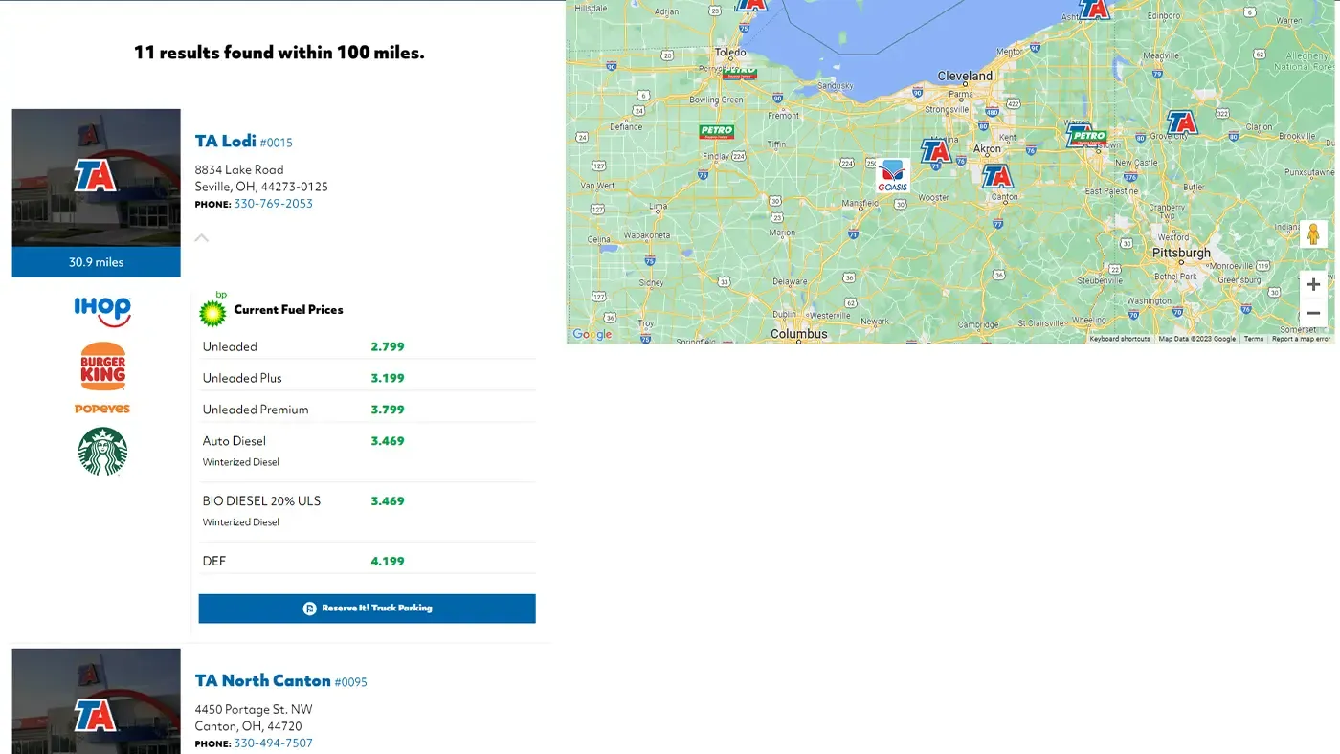Click the Auto Diesel fuel label
Image resolution: width=1340 pixels, height=754 pixels.
[x=234, y=441]
